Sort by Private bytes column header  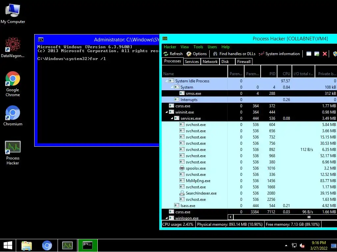pos(326,72)
